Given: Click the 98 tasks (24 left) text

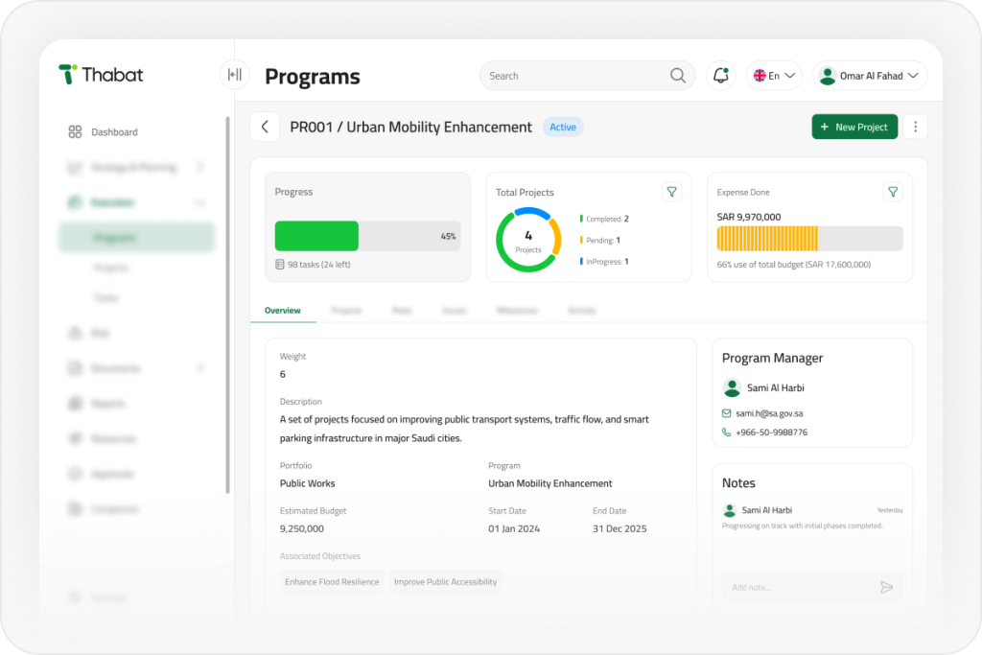Looking at the screenshot, I should [x=318, y=265].
